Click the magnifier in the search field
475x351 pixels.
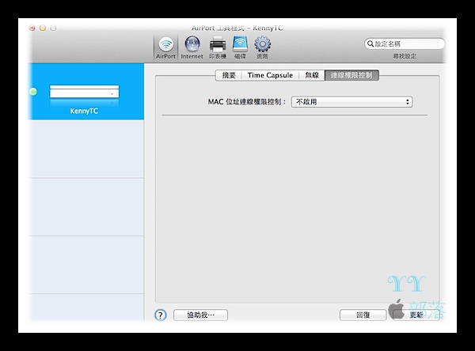click(x=370, y=44)
